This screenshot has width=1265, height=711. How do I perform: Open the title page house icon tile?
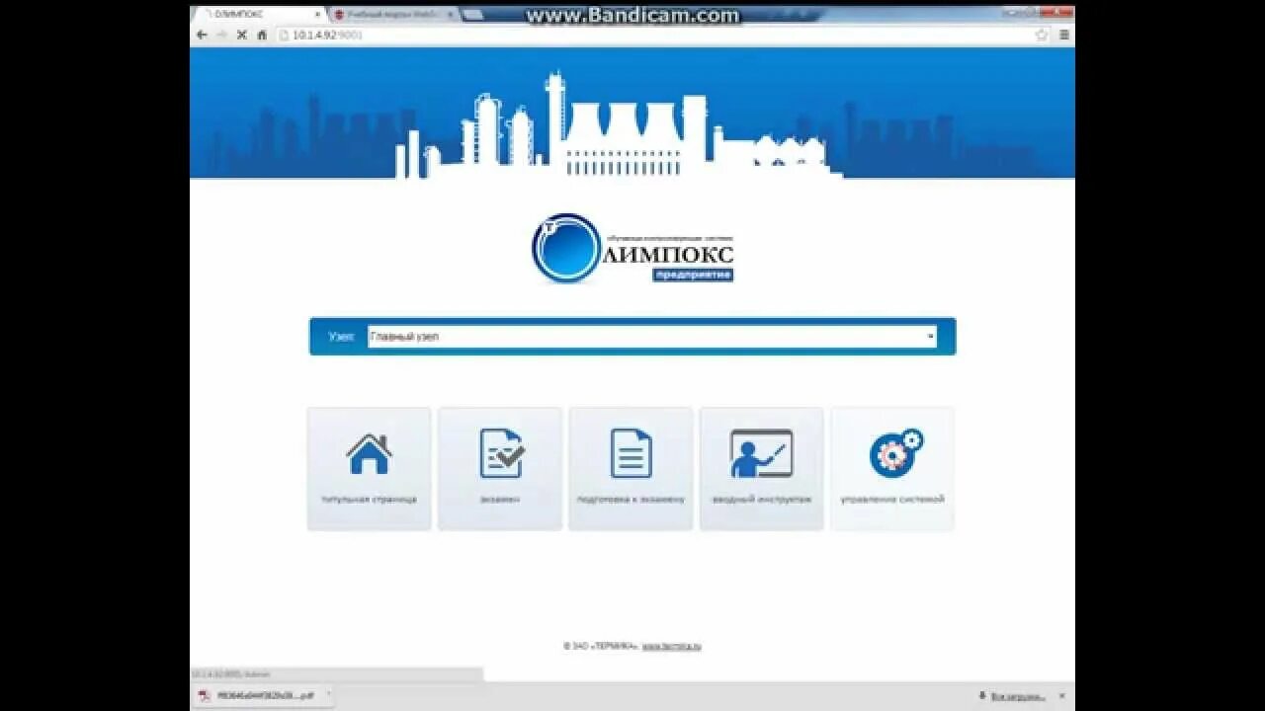tap(369, 469)
